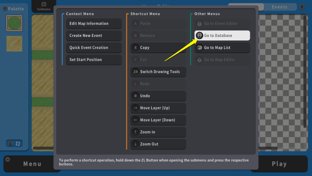Choose Set Start Position
The height and width of the screenshot is (176, 312).
tap(93, 60)
